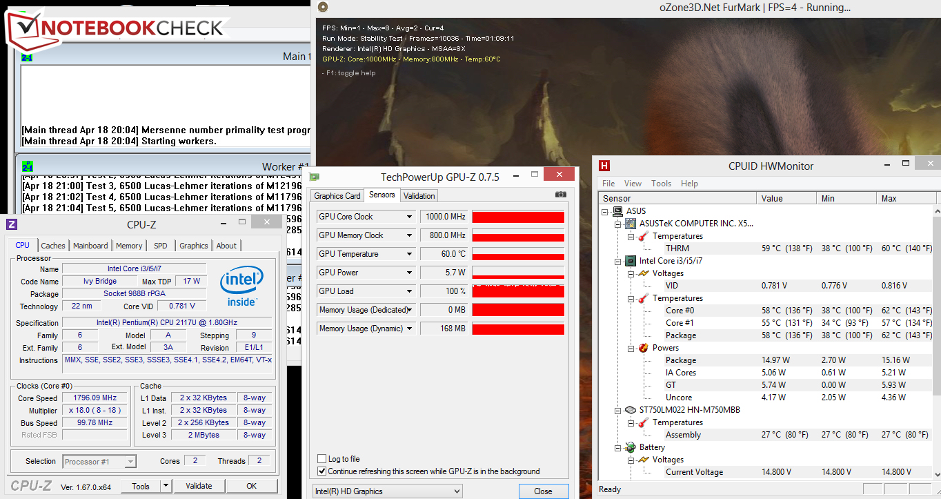The height and width of the screenshot is (499, 941).
Task: Open the GPU Core Clock sensor dropdown
Action: [410, 217]
